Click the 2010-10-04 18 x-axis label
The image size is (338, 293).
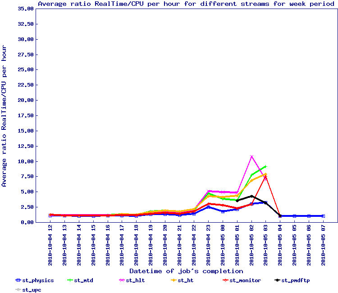point(136,245)
